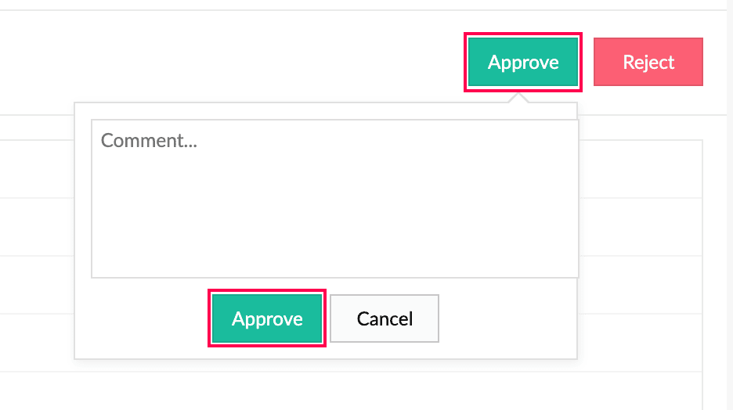Dismiss the popup using Cancel
The height and width of the screenshot is (410, 733).
click(385, 318)
